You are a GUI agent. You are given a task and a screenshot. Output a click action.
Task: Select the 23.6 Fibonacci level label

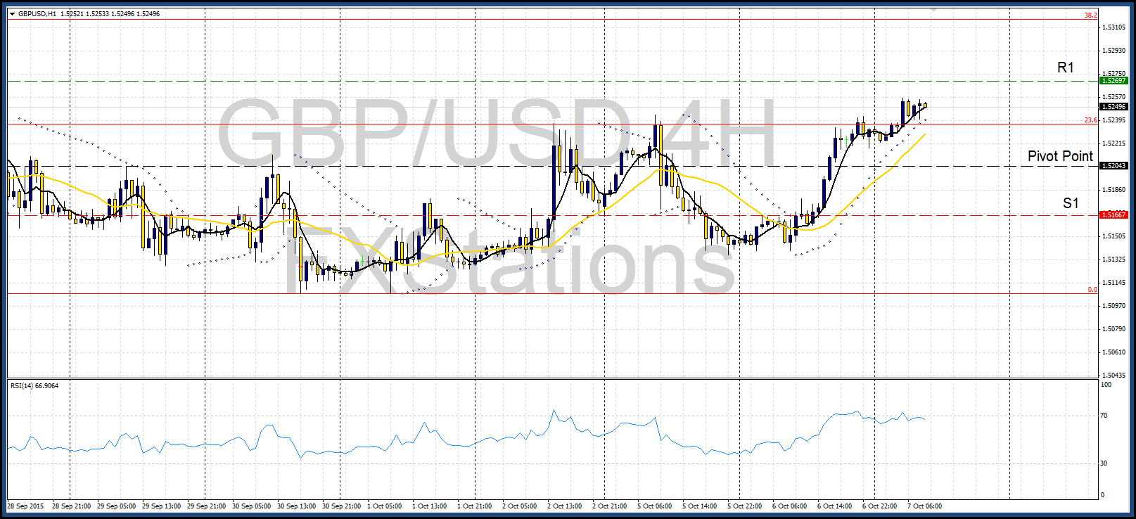[1090, 121]
